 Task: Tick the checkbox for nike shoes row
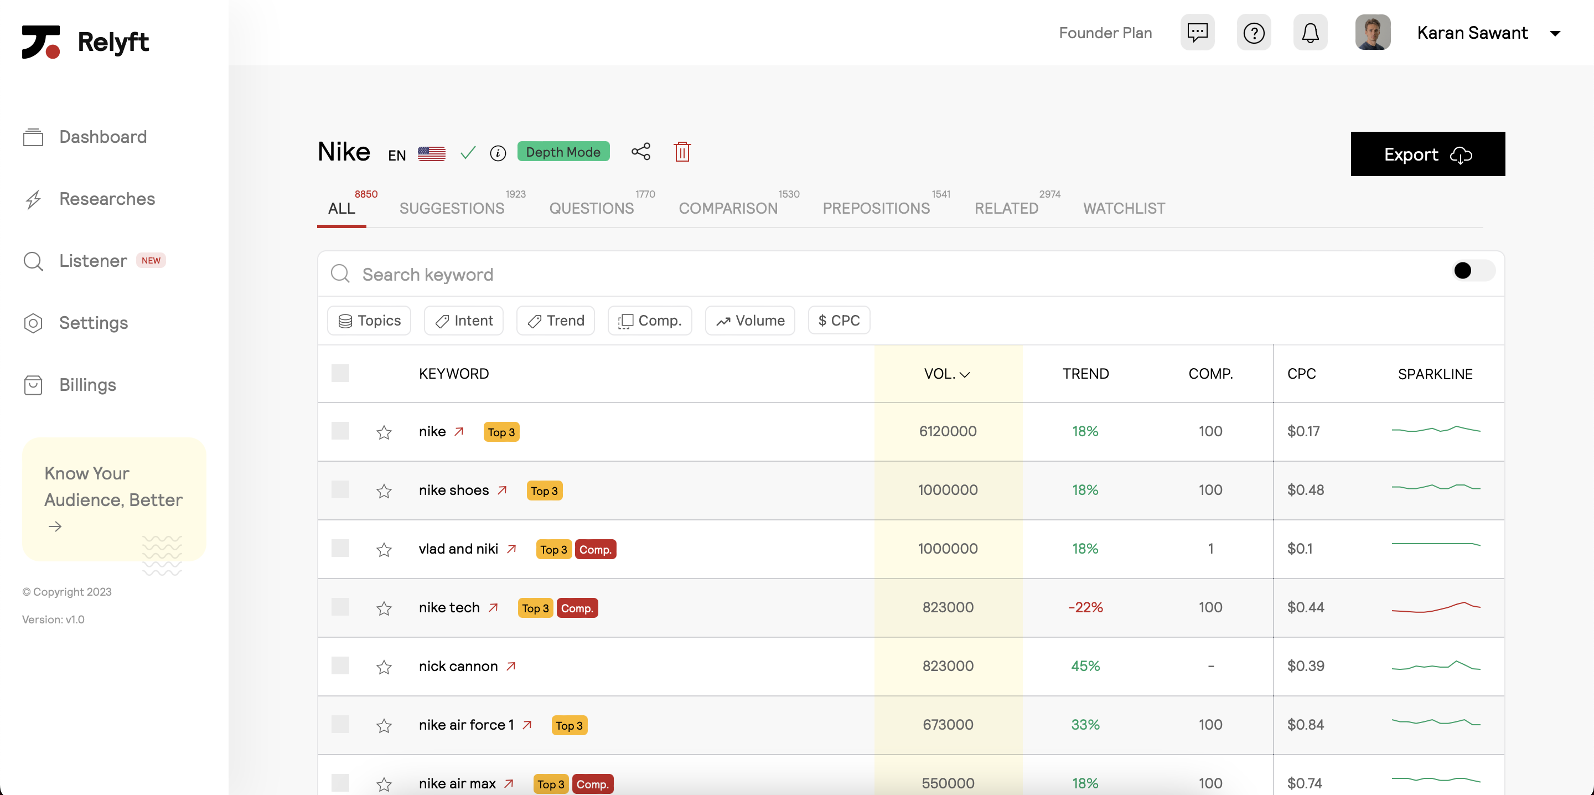pyautogui.click(x=340, y=489)
